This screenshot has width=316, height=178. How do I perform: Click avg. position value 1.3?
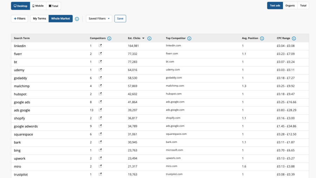click(244, 86)
